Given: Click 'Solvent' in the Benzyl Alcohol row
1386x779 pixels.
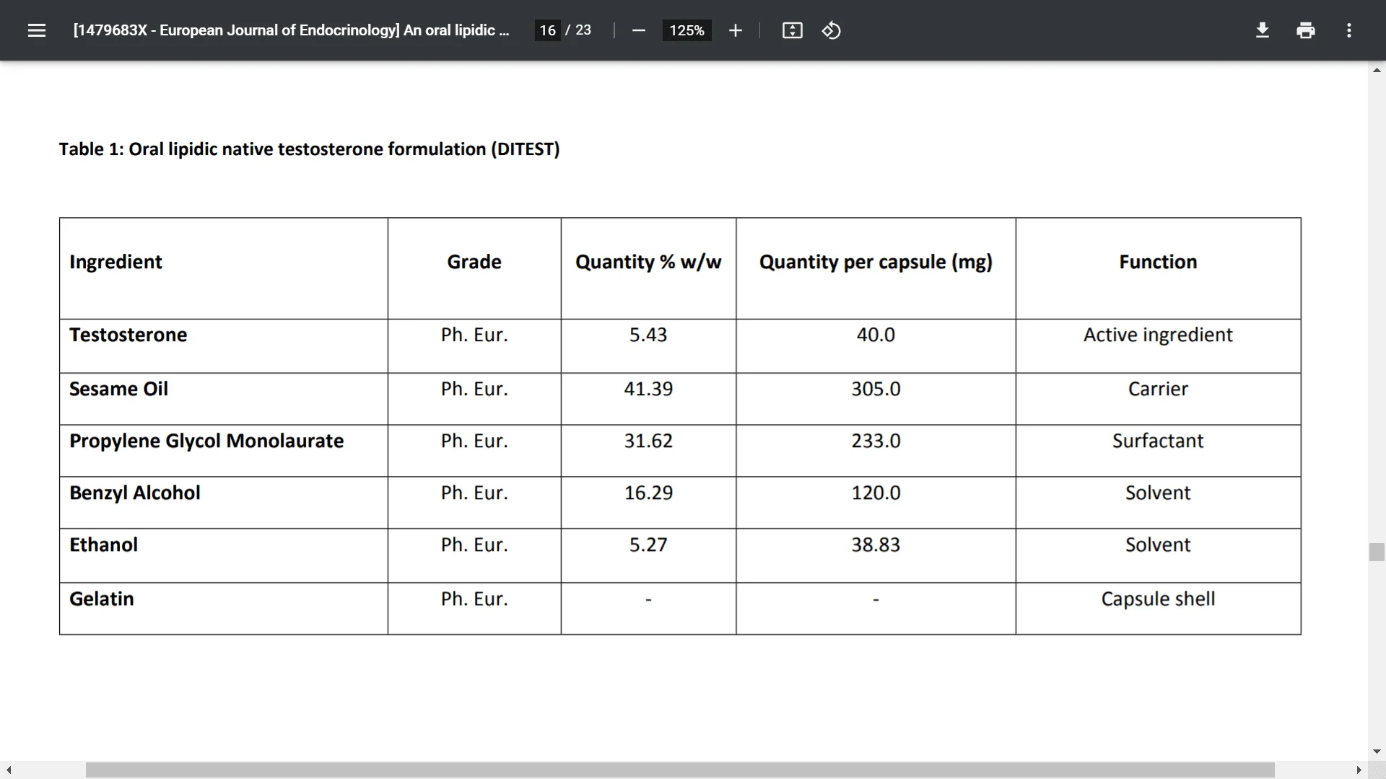Looking at the screenshot, I should pyautogui.click(x=1158, y=493).
